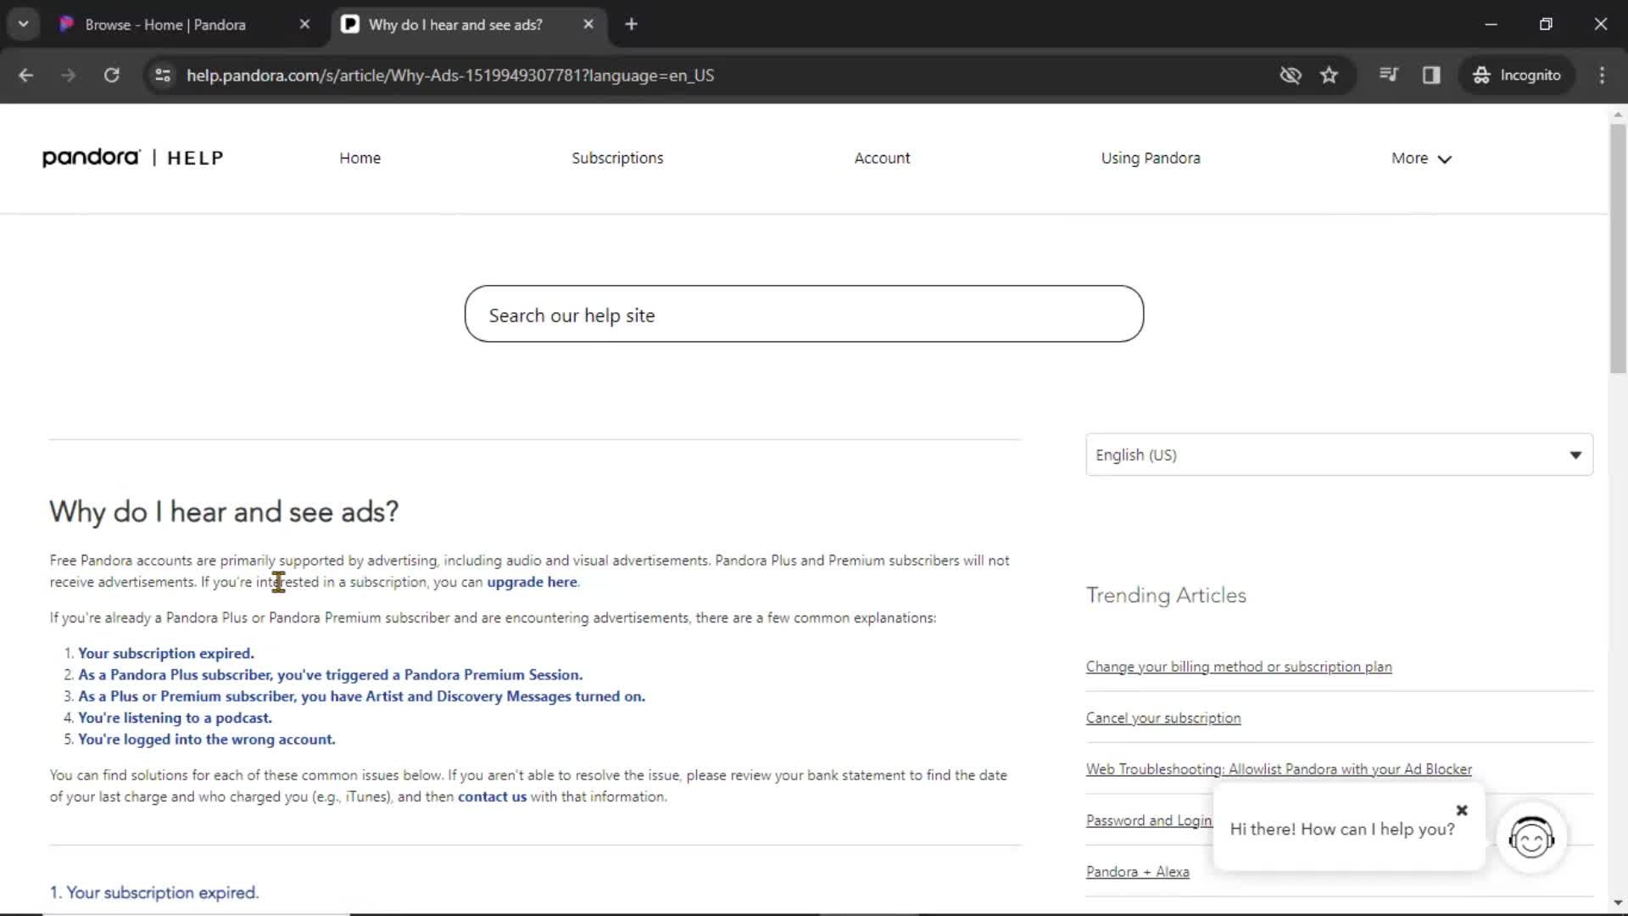Click the 1. Your subscription expired section heading
1628x916 pixels.
click(154, 893)
